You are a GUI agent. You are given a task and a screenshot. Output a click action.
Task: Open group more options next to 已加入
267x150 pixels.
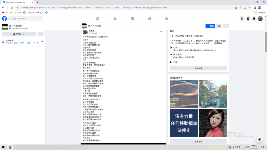40,34
